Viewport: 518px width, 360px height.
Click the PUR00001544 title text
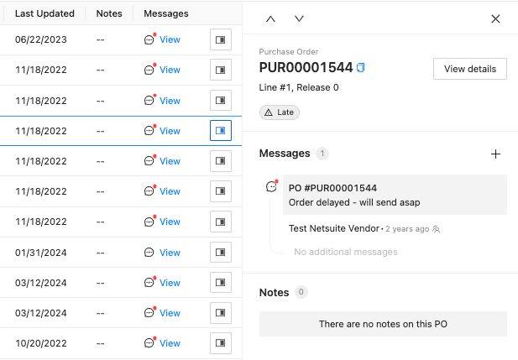click(x=306, y=68)
